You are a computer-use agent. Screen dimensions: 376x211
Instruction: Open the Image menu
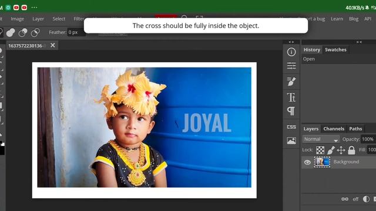[x=17, y=19]
